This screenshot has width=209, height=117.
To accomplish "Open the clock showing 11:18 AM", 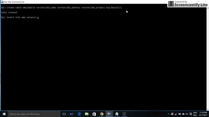I will click(203, 114).
